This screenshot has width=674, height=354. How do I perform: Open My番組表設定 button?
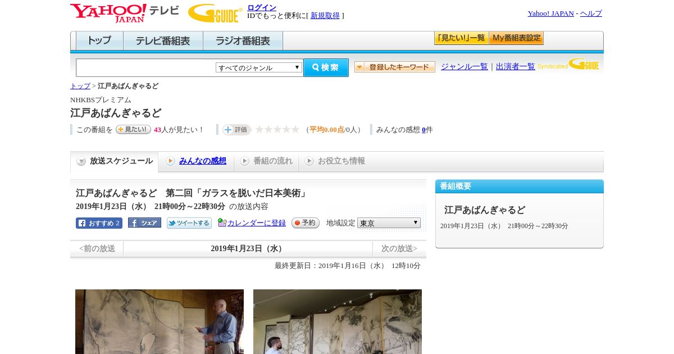point(516,38)
